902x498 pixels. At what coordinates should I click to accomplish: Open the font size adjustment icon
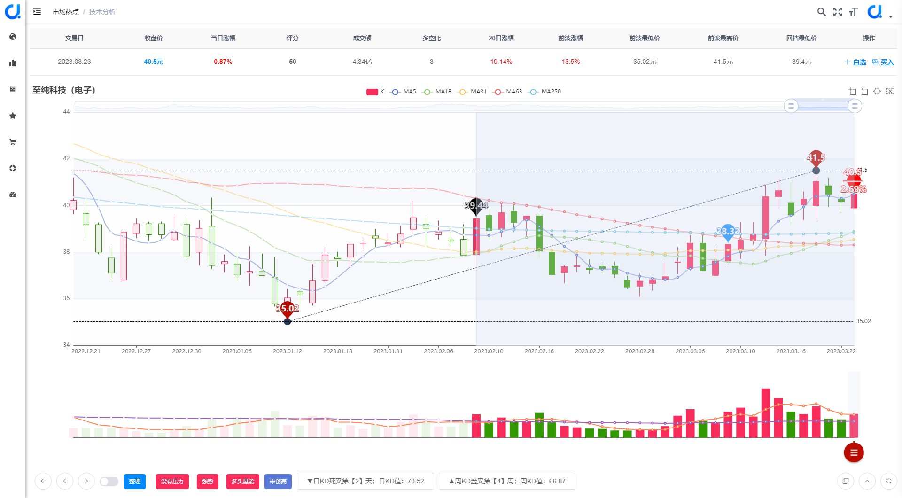[854, 12]
